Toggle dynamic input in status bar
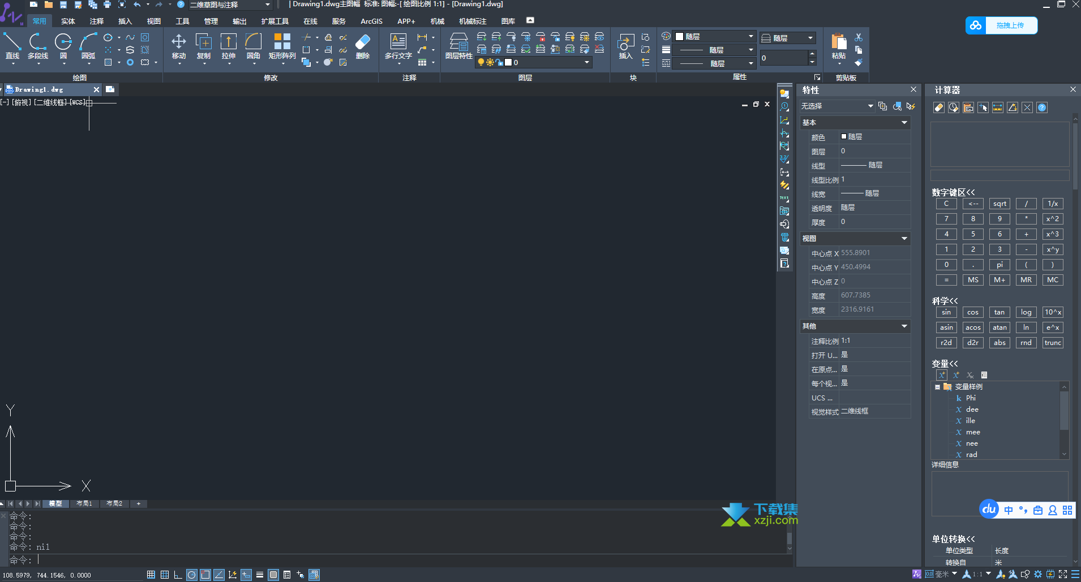1081x582 pixels. [246, 575]
